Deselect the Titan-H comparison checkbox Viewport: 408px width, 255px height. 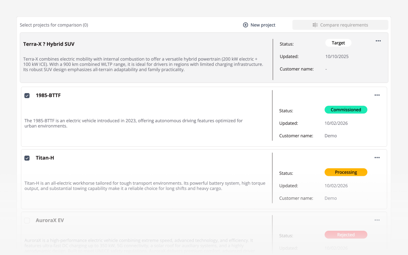tap(27, 158)
